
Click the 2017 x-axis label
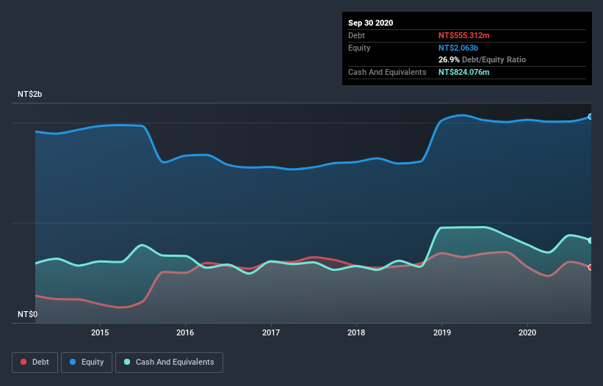coord(271,332)
